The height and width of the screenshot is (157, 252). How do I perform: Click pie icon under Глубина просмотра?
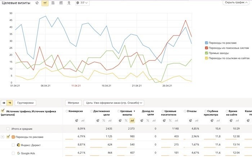[212, 121]
